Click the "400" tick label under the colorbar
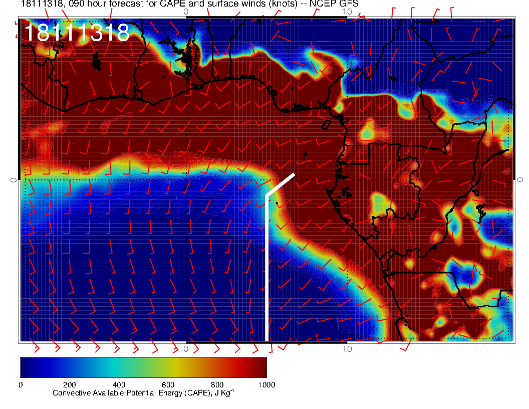529x409 pixels. [119, 385]
